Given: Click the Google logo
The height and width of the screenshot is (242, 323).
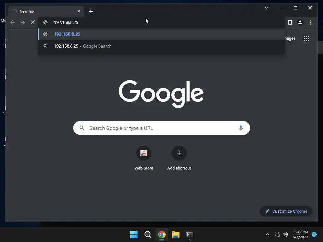Looking at the screenshot, I should tap(161, 94).
